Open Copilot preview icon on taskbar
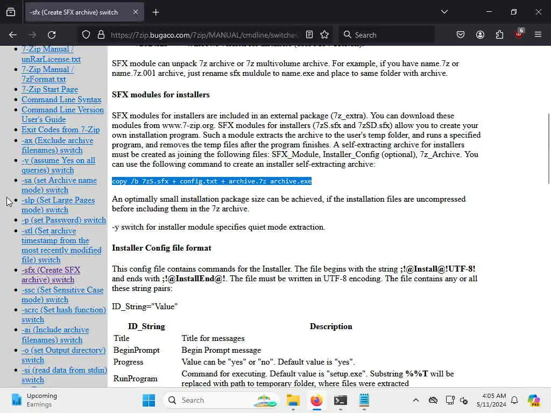This screenshot has height=413, width=551. click(533, 400)
